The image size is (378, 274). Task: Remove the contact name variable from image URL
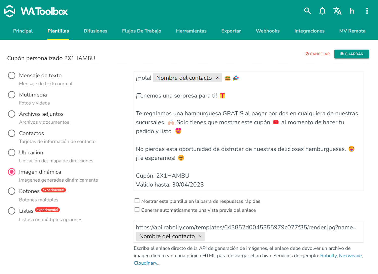200,236
